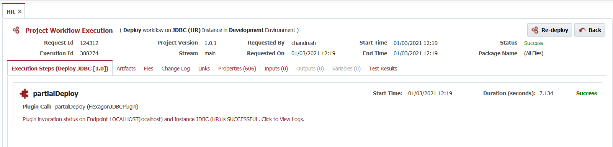View the Change Log tab
613x147 pixels.
tap(176, 69)
